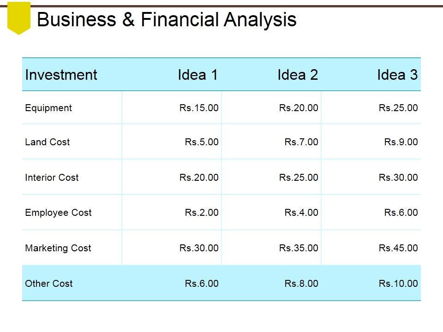The image size is (443, 332).
Task: Click the Interior Cost row label
Action: (52, 178)
